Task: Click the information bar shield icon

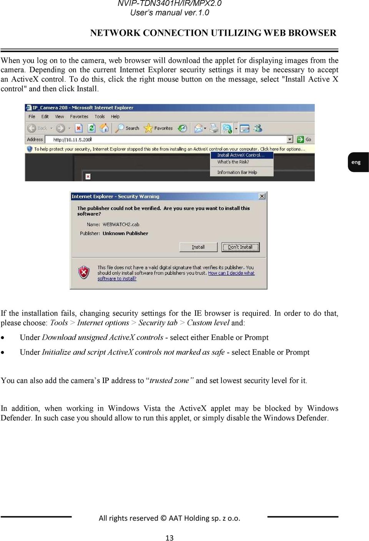Action: pyautogui.click(x=30, y=149)
